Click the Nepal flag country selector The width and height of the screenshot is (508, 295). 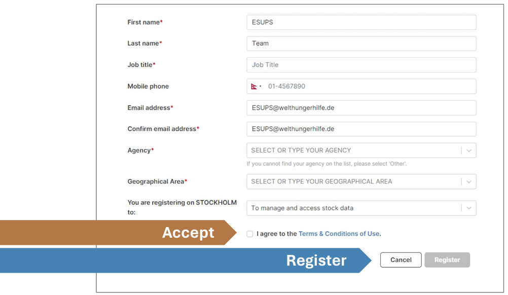pyautogui.click(x=254, y=87)
